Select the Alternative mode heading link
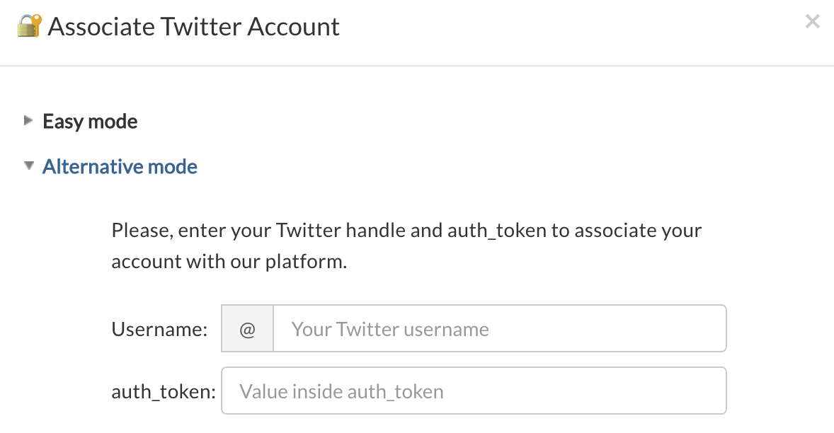Image resolution: width=834 pixels, height=433 pixels. click(x=120, y=166)
